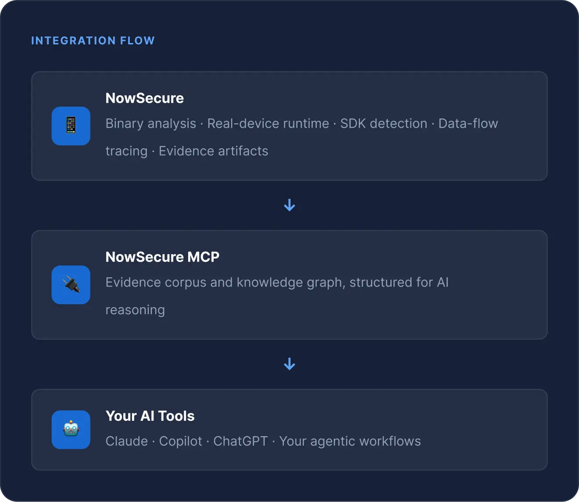Viewport: 579px width, 502px height.
Task: Click the INTEGRATION FLOW label
Action: [x=93, y=41]
